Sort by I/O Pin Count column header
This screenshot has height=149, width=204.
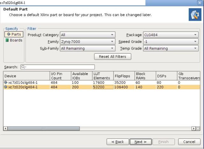pos(61,76)
